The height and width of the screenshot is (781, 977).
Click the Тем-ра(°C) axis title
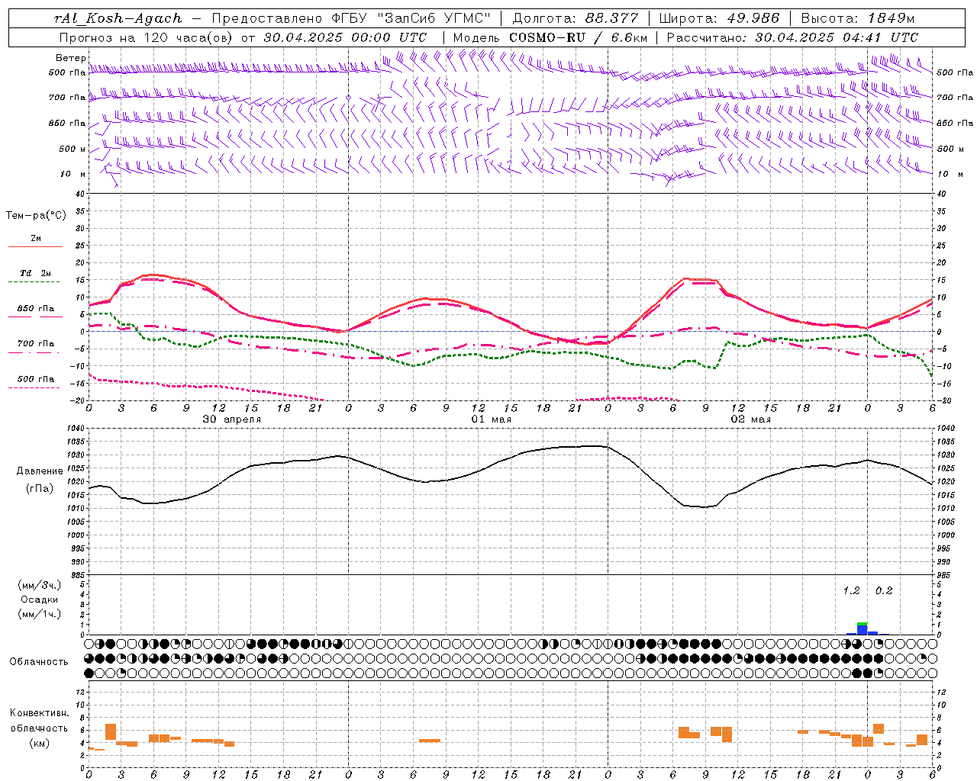pos(36,216)
